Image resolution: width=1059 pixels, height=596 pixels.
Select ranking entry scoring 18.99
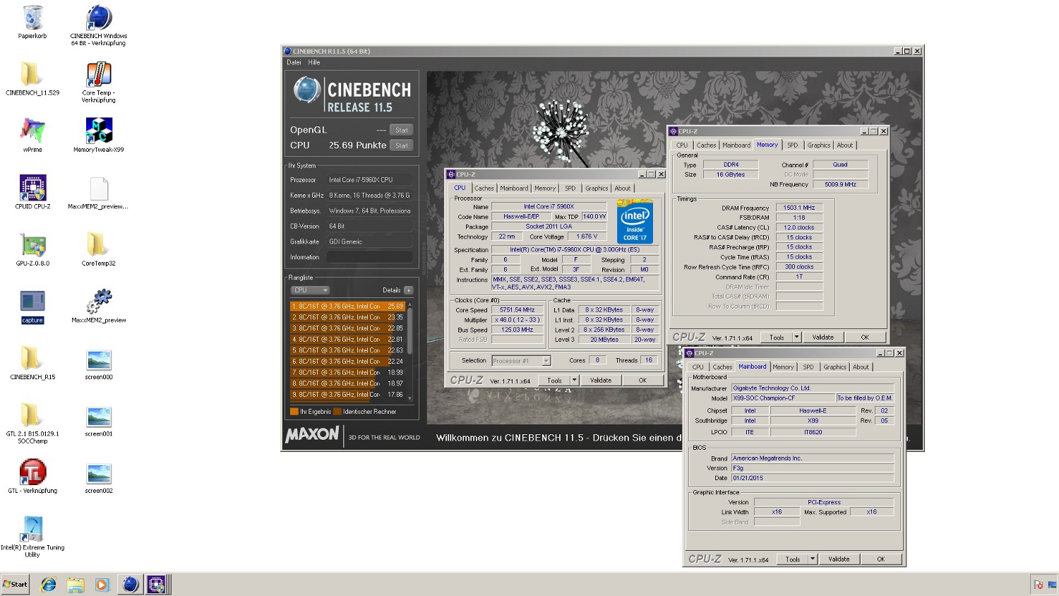tap(347, 372)
